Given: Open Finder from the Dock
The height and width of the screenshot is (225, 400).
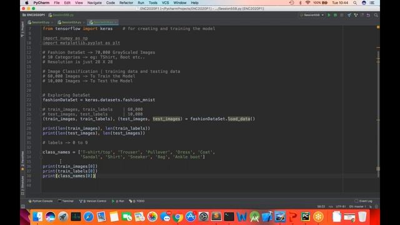Looking at the screenshot, I should click(x=37, y=217).
